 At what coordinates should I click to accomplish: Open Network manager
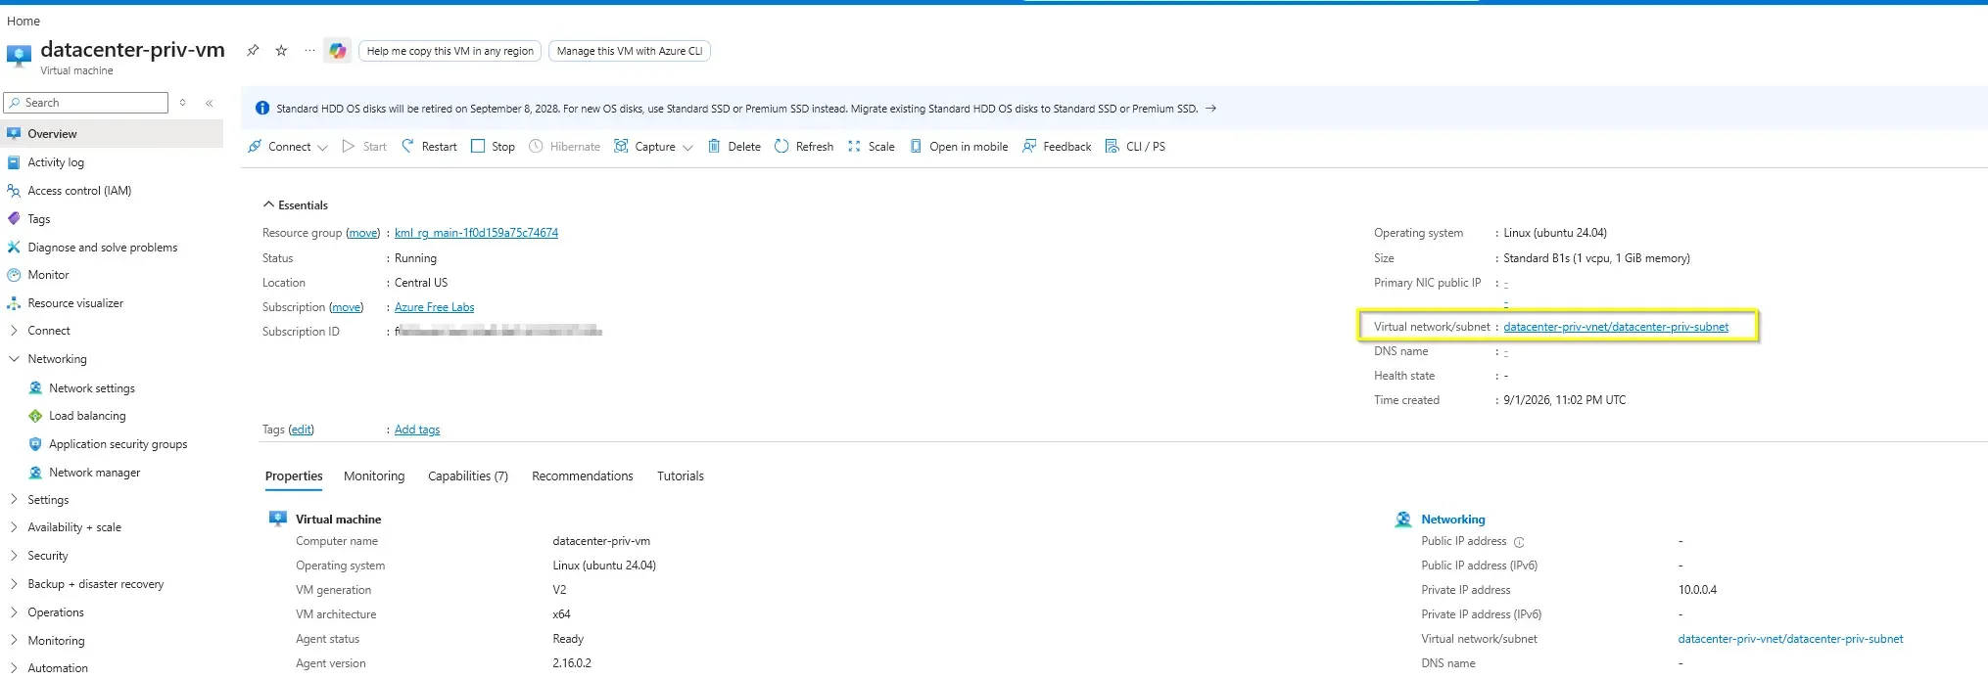pyautogui.click(x=94, y=473)
